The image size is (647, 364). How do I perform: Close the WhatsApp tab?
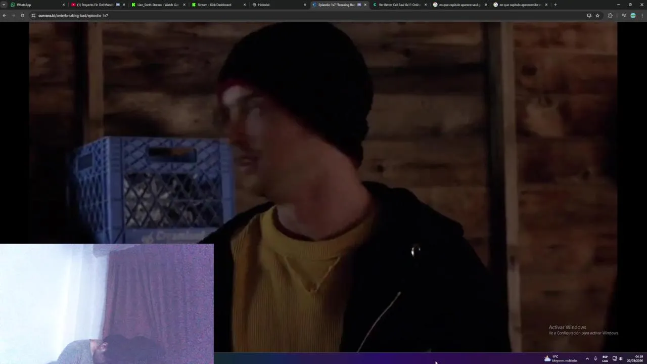(x=64, y=5)
